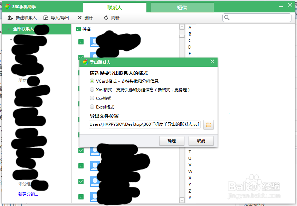
Task: Open the folder browse icon for export location
Action: point(208,125)
